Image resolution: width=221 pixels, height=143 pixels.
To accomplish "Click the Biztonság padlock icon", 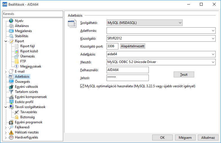I will coord(17,117).
